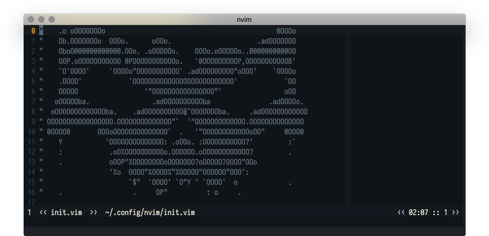Click the nvim title bar text
Screen dimensions: 489x236
coord(244,20)
